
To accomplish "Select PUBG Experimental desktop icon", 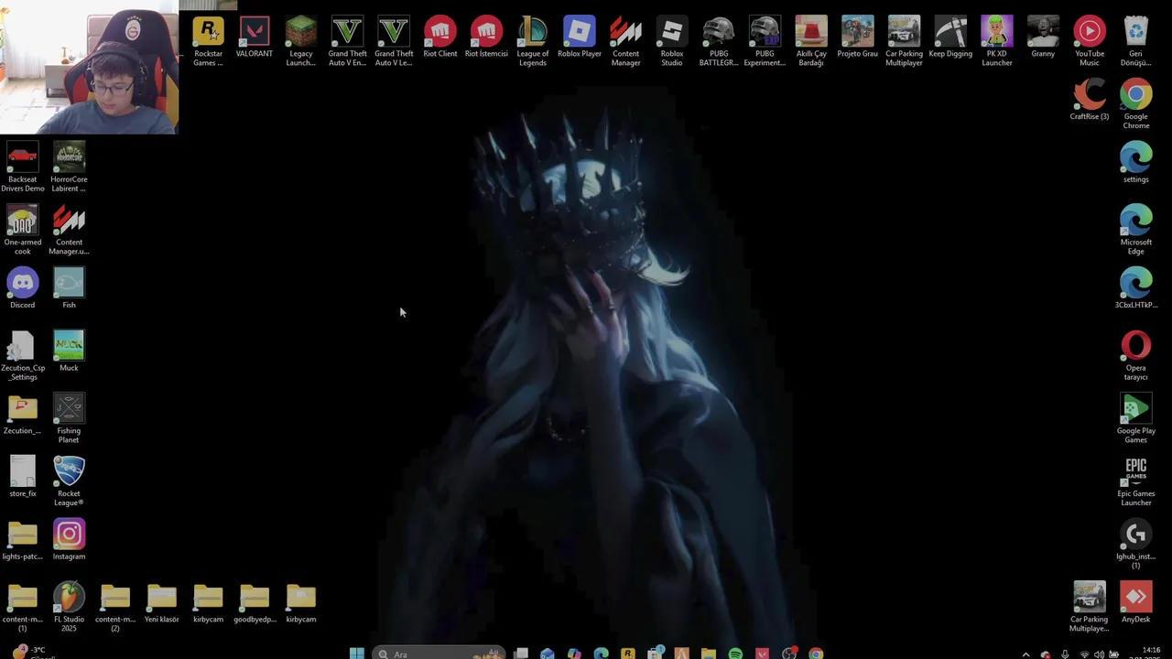I will pos(765,41).
